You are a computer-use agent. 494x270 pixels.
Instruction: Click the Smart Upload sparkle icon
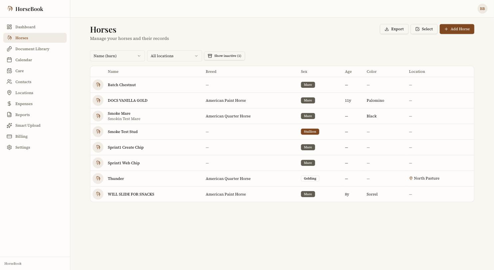(x=9, y=125)
